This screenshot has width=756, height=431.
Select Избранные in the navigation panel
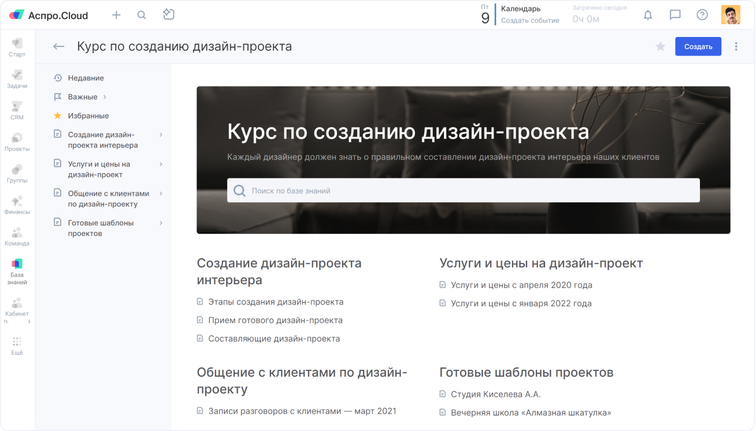[x=88, y=116]
